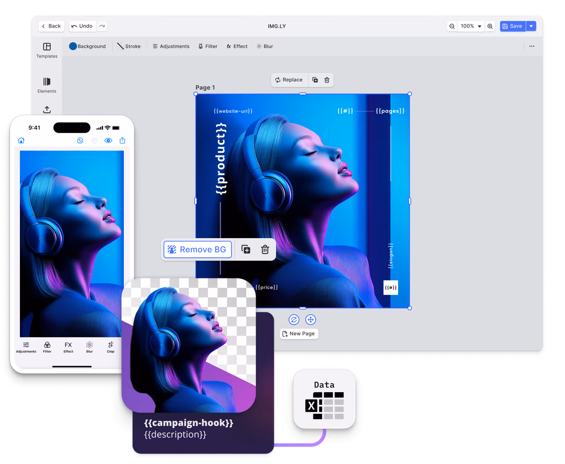Viewport: 565px width, 464px height.
Task: Zoom out with the minus magnifier
Action: point(452,26)
